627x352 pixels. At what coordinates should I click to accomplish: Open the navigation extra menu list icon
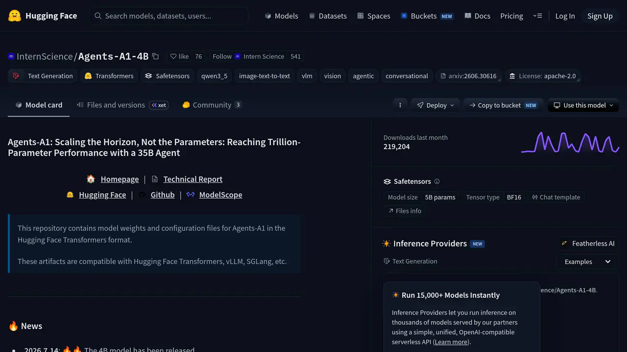pyautogui.click(x=538, y=16)
